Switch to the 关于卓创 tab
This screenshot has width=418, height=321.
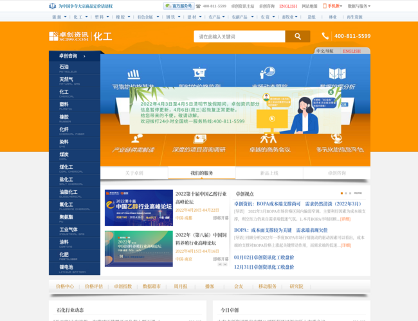click(134, 173)
